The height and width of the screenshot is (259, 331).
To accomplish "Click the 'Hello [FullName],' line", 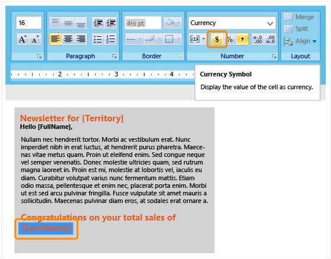I will 46,127.
